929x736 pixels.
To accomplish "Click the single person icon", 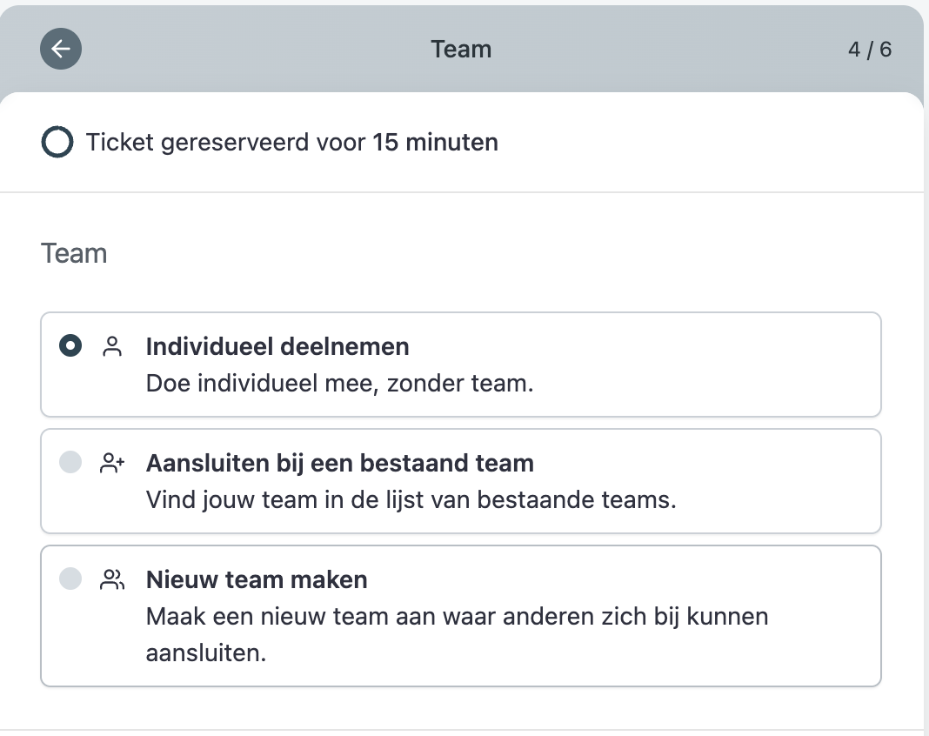I will click(112, 347).
